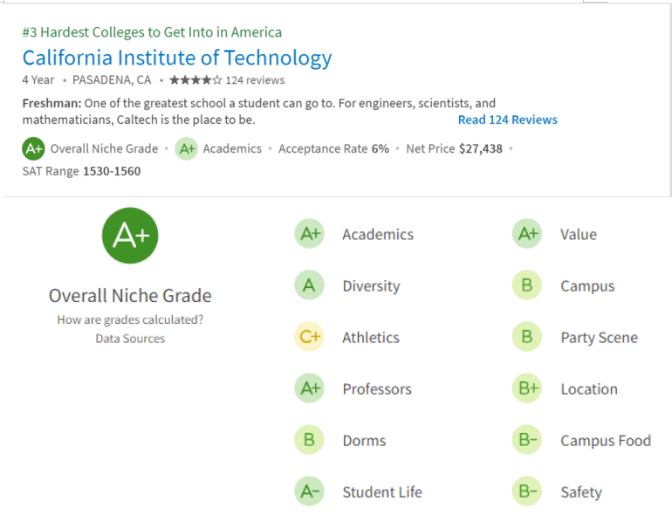The width and height of the screenshot is (672, 522).
Task: Select the Campus category label
Action: tap(587, 286)
